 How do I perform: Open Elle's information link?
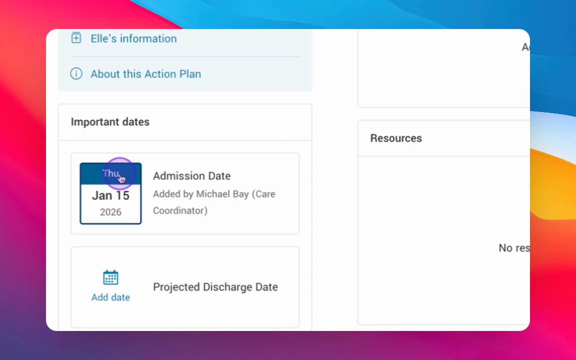133,38
